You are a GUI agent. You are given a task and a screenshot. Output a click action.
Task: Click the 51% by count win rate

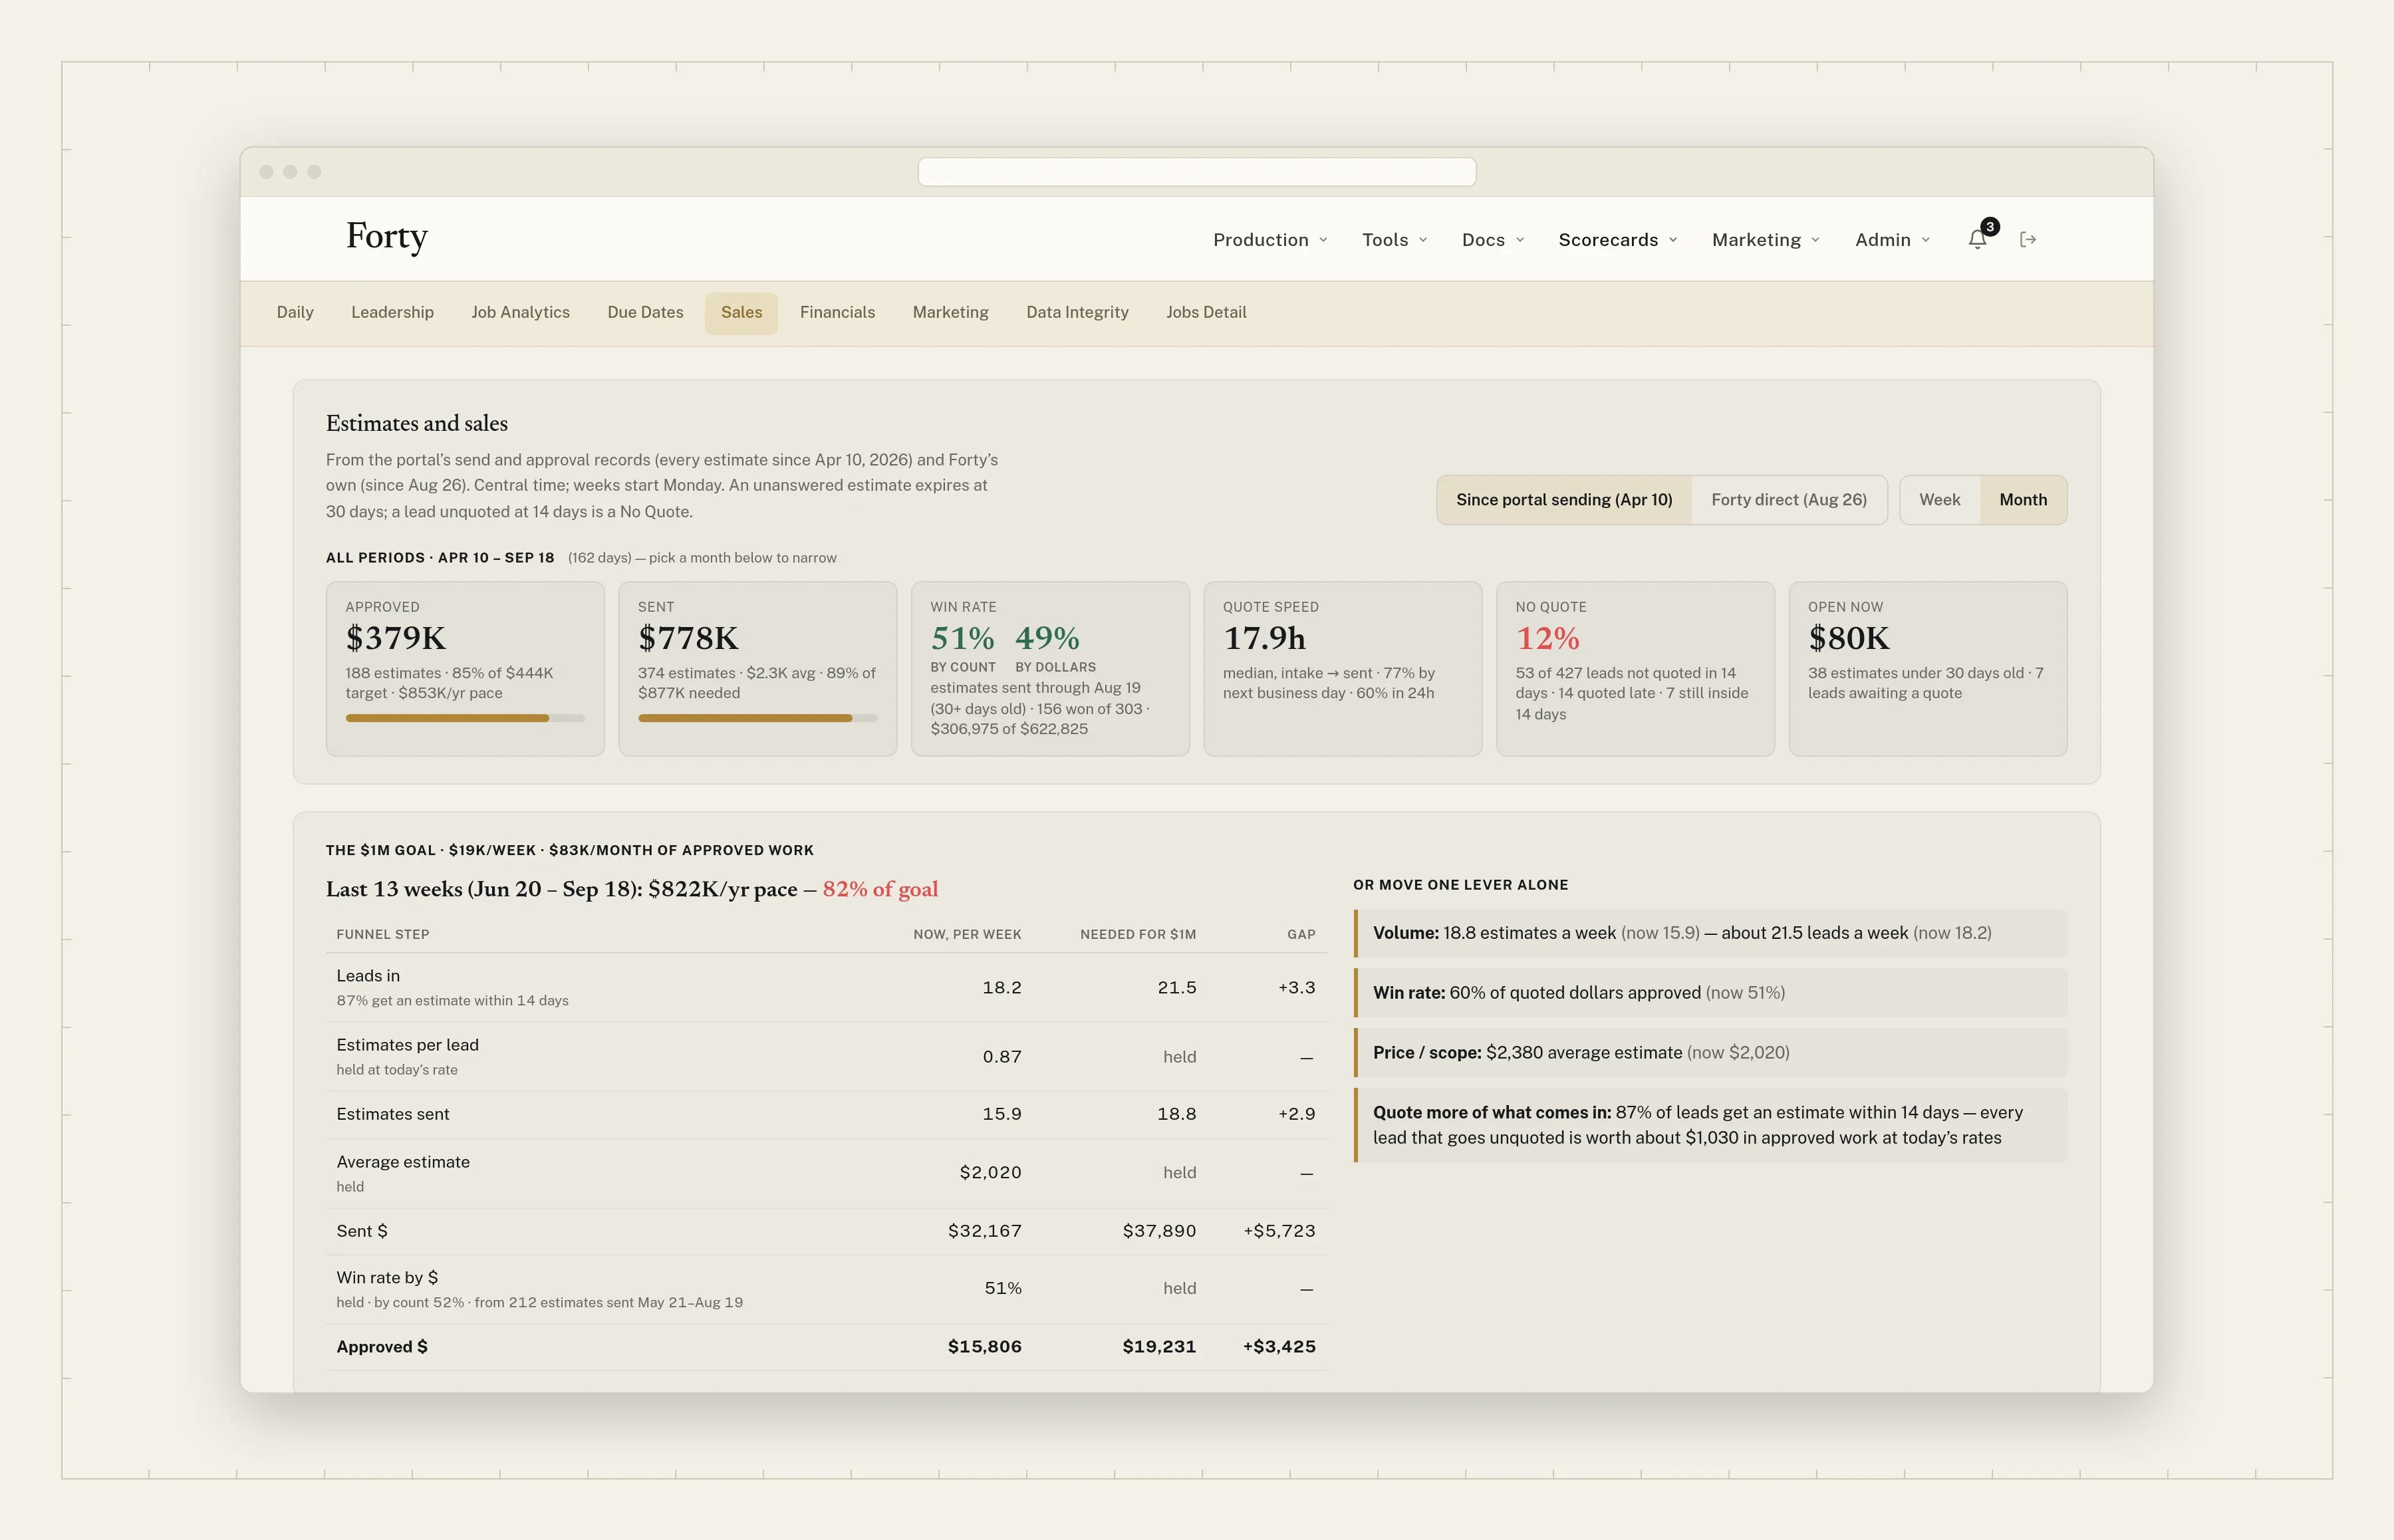pos(962,638)
